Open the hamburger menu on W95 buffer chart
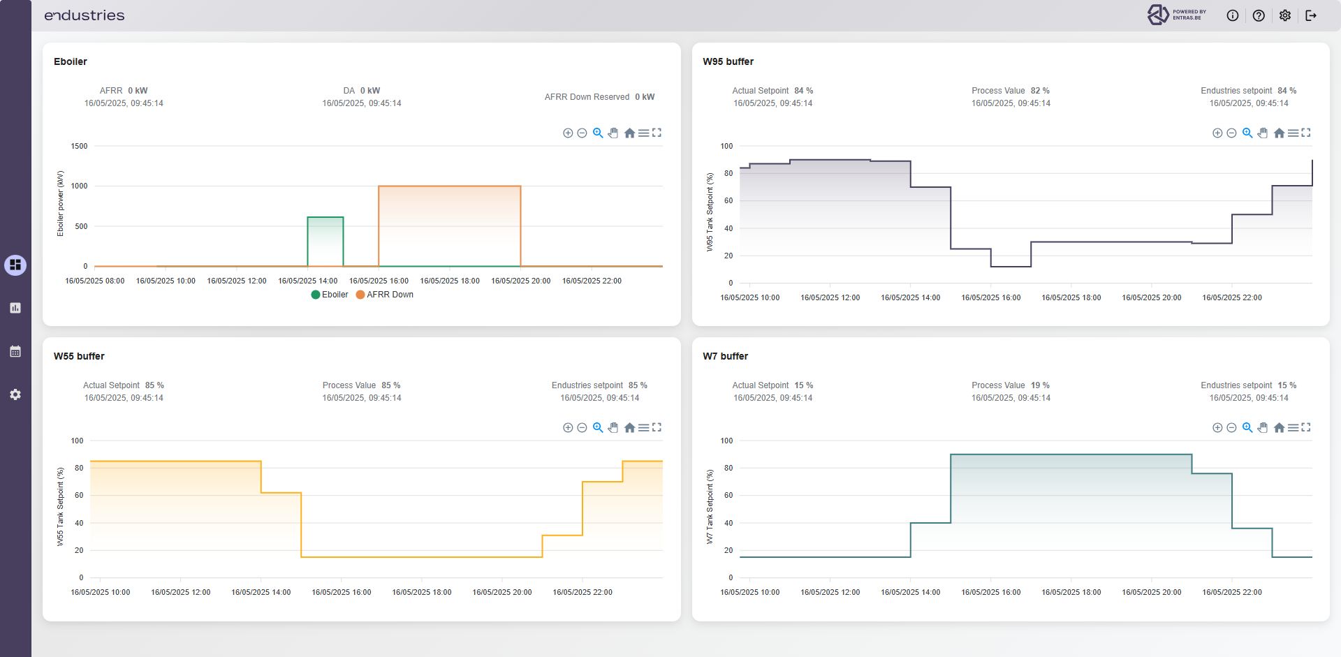Screen dimensions: 1341x657 point(1293,133)
